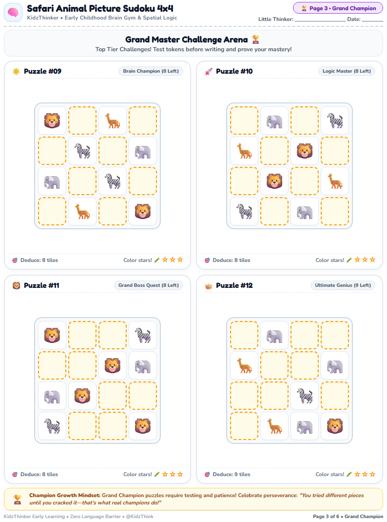The height and width of the screenshot is (522, 387).
Task: Click the lion face icon next to Puzzle #11
Action: click(x=16, y=285)
